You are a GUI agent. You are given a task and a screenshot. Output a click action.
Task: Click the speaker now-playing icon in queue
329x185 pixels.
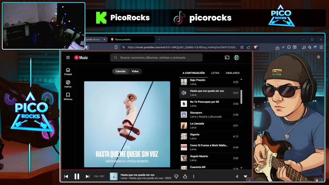[x=184, y=93]
